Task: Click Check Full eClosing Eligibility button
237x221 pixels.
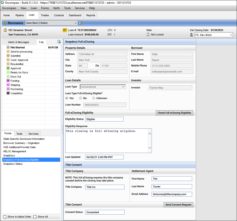Action: tap(174, 113)
